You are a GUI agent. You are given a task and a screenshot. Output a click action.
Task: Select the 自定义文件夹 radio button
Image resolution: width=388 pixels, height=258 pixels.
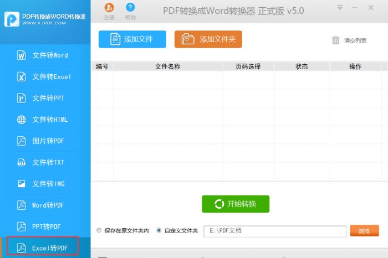[x=159, y=230]
